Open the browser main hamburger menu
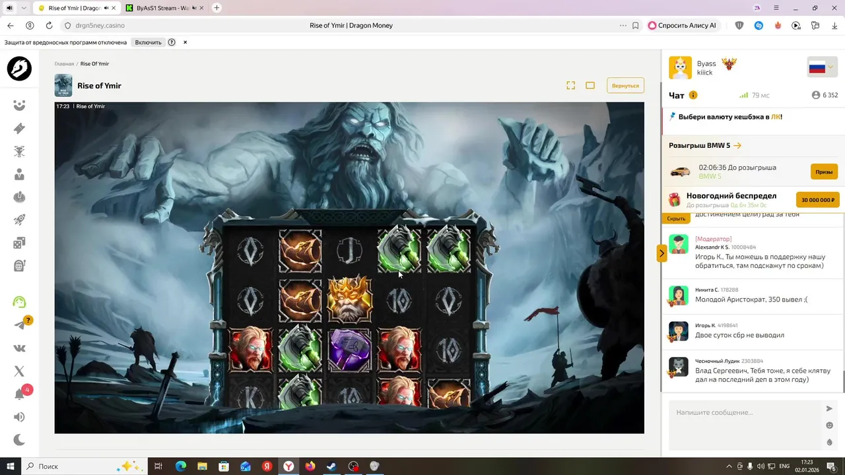The height and width of the screenshot is (475, 845). (x=776, y=8)
